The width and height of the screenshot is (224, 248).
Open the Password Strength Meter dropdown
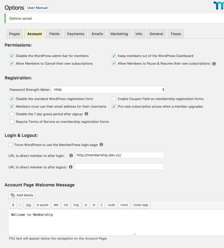[x=109, y=89]
